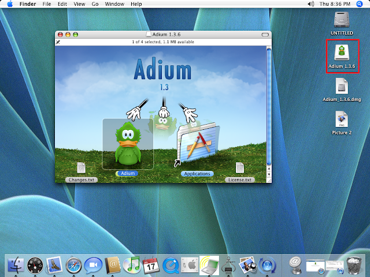Open Address Book from the Dock

[x=113, y=265]
